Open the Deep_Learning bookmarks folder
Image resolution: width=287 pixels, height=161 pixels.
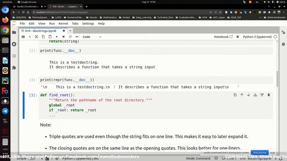pyautogui.click(x=142, y=17)
